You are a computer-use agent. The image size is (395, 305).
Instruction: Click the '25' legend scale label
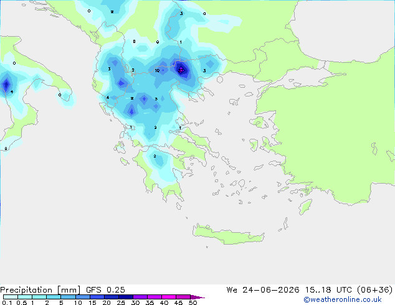point(121,303)
